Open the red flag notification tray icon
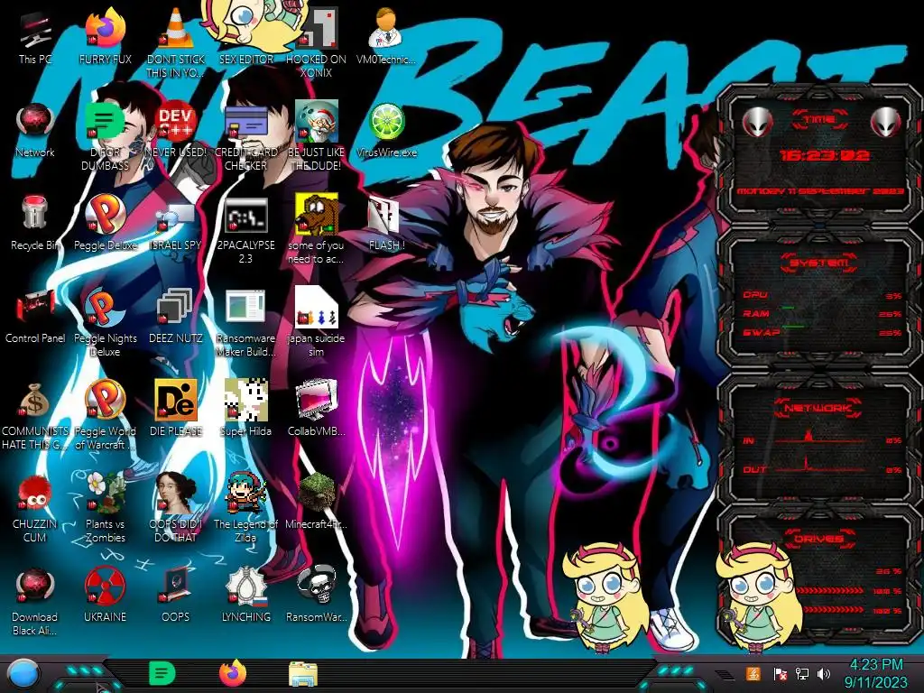The image size is (924, 693). click(780, 673)
